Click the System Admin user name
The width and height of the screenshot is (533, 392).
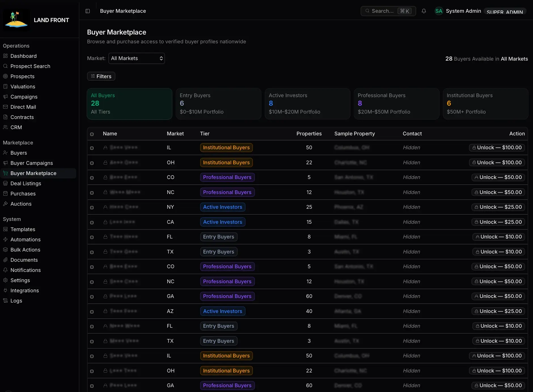coord(463,11)
